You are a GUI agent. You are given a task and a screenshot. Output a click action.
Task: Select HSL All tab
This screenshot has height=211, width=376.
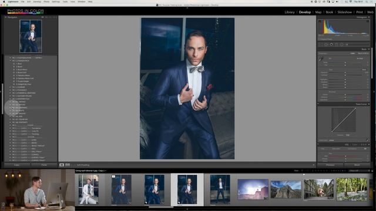365,149
